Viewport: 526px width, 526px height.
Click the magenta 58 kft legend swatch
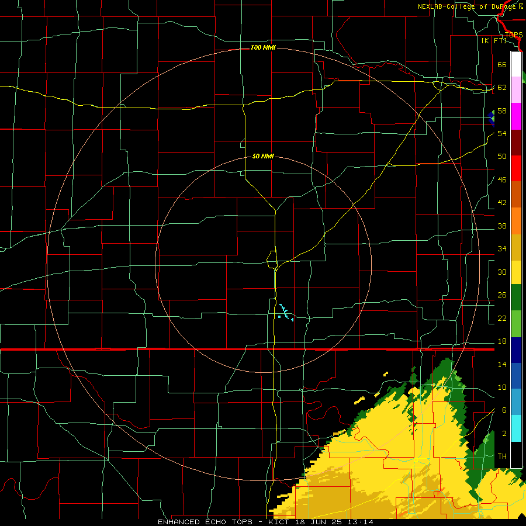coord(516,116)
